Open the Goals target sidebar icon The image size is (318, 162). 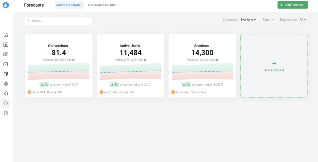pos(6,84)
